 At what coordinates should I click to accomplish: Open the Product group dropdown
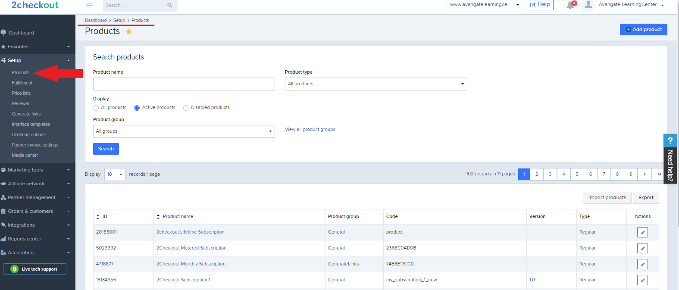click(184, 131)
